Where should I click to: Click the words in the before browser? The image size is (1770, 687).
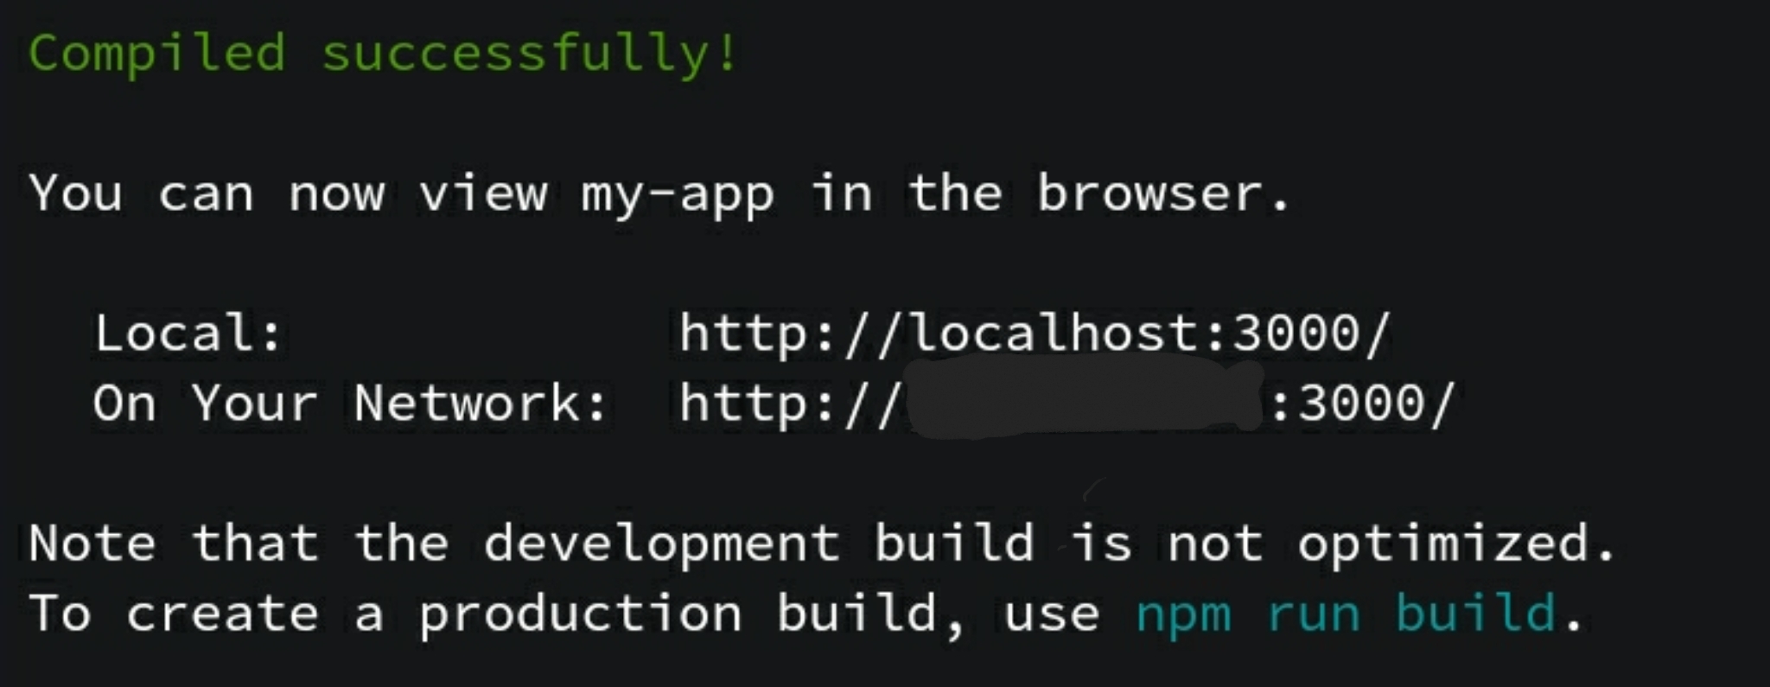pyautogui.click(x=907, y=193)
